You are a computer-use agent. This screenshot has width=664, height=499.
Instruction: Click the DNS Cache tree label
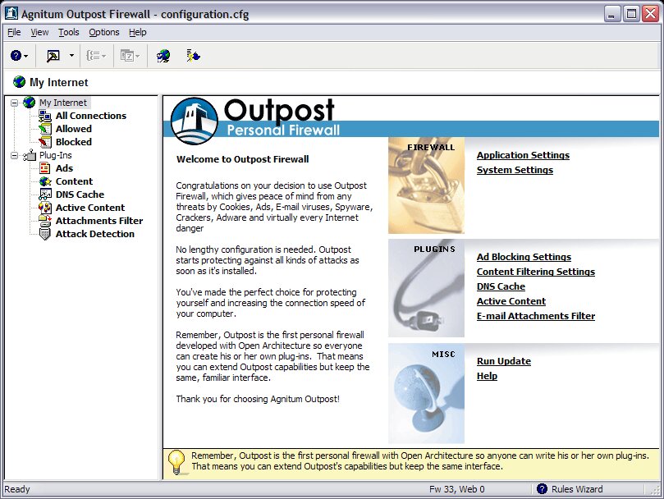click(x=80, y=195)
